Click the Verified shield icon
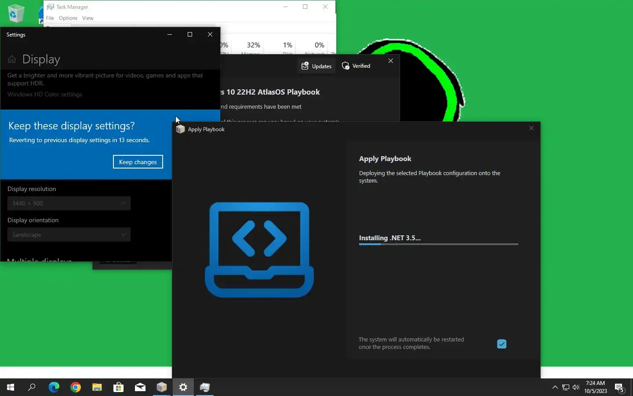 pyautogui.click(x=346, y=66)
